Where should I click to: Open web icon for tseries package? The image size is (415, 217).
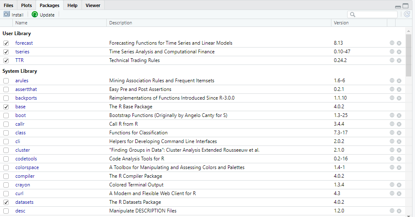(392, 52)
